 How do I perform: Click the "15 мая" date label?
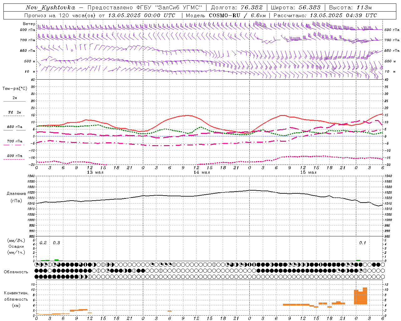308,172
